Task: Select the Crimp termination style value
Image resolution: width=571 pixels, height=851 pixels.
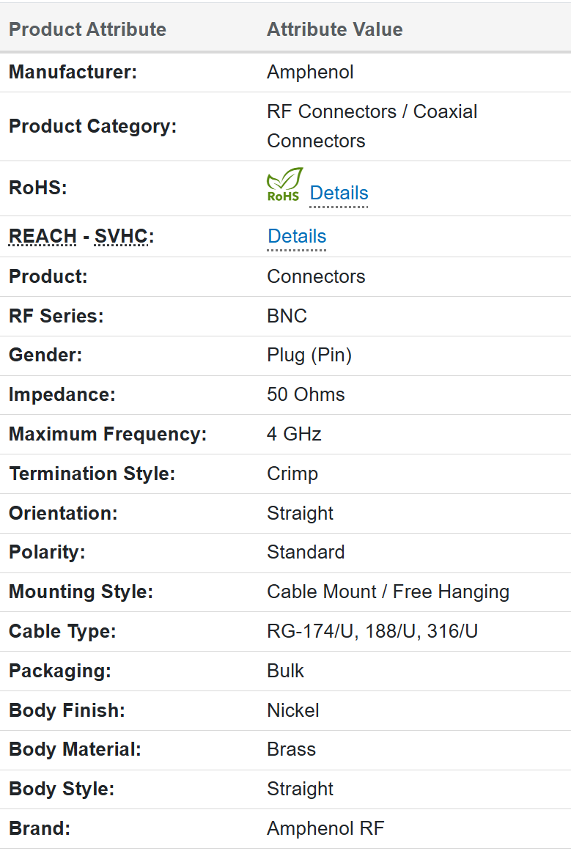Action: click(292, 474)
